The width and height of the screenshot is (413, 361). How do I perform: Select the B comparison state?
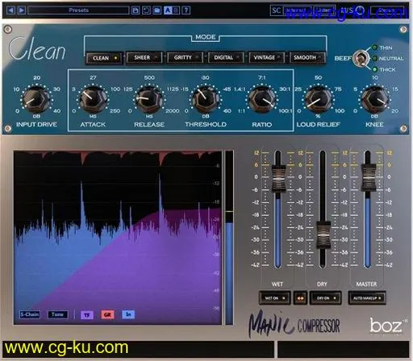tap(176, 10)
